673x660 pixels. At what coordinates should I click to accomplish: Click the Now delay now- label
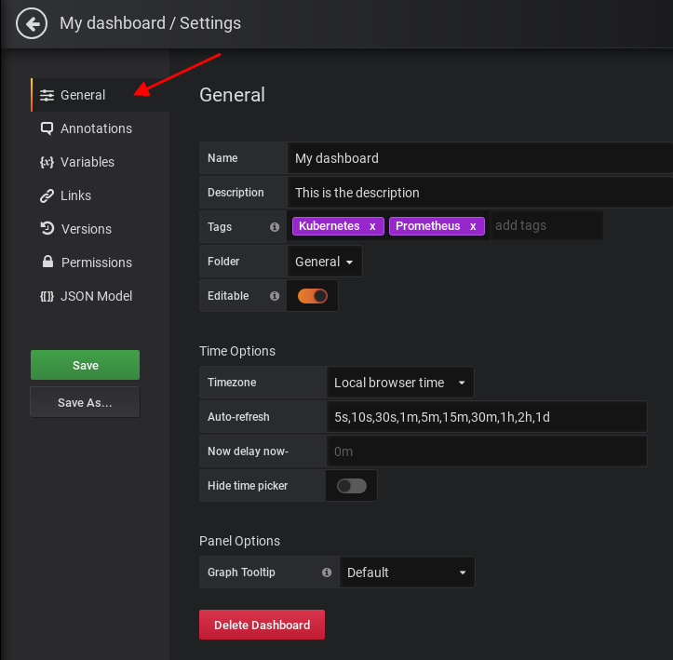click(249, 451)
